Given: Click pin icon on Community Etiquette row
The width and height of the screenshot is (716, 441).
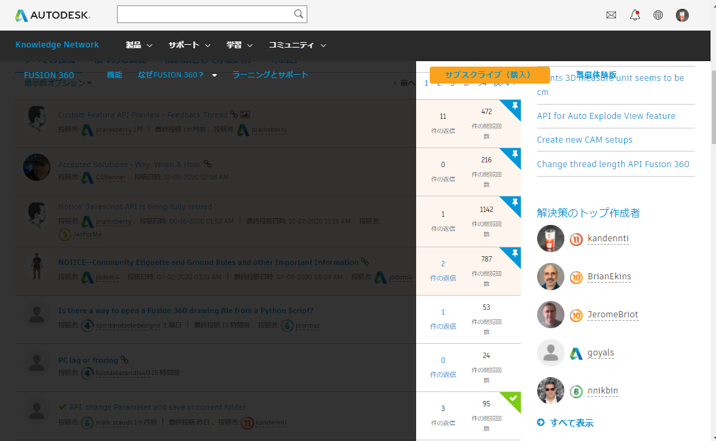Looking at the screenshot, I should click(515, 253).
